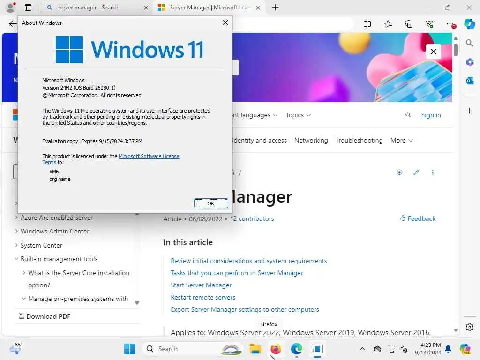Click Download PDF button

point(45,316)
